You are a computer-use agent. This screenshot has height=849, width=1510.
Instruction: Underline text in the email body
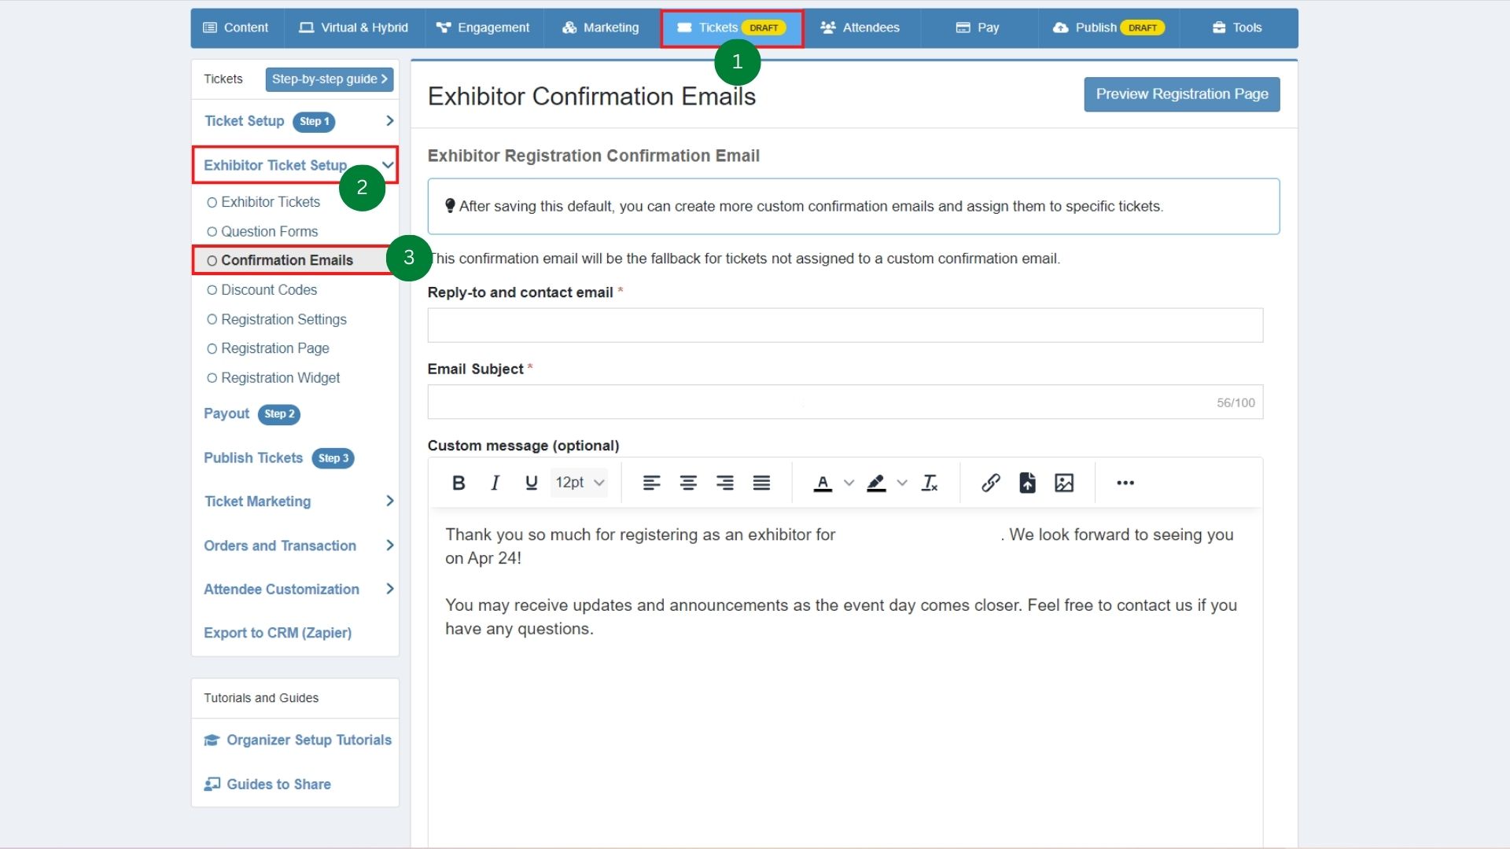point(531,483)
